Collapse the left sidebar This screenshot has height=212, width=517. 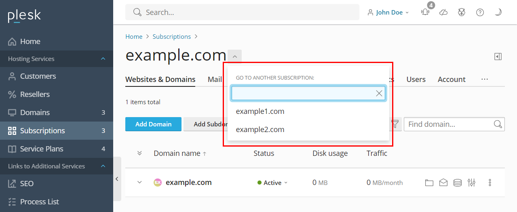click(x=117, y=179)
